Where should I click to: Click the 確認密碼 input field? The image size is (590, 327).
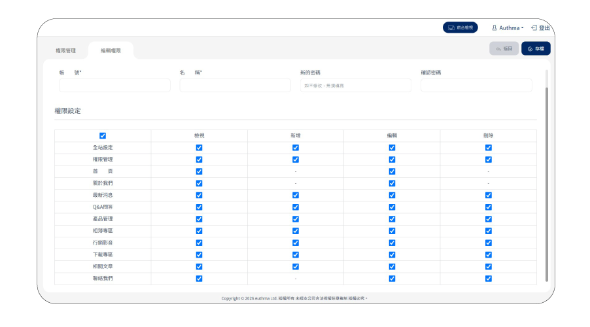[476, 86]
